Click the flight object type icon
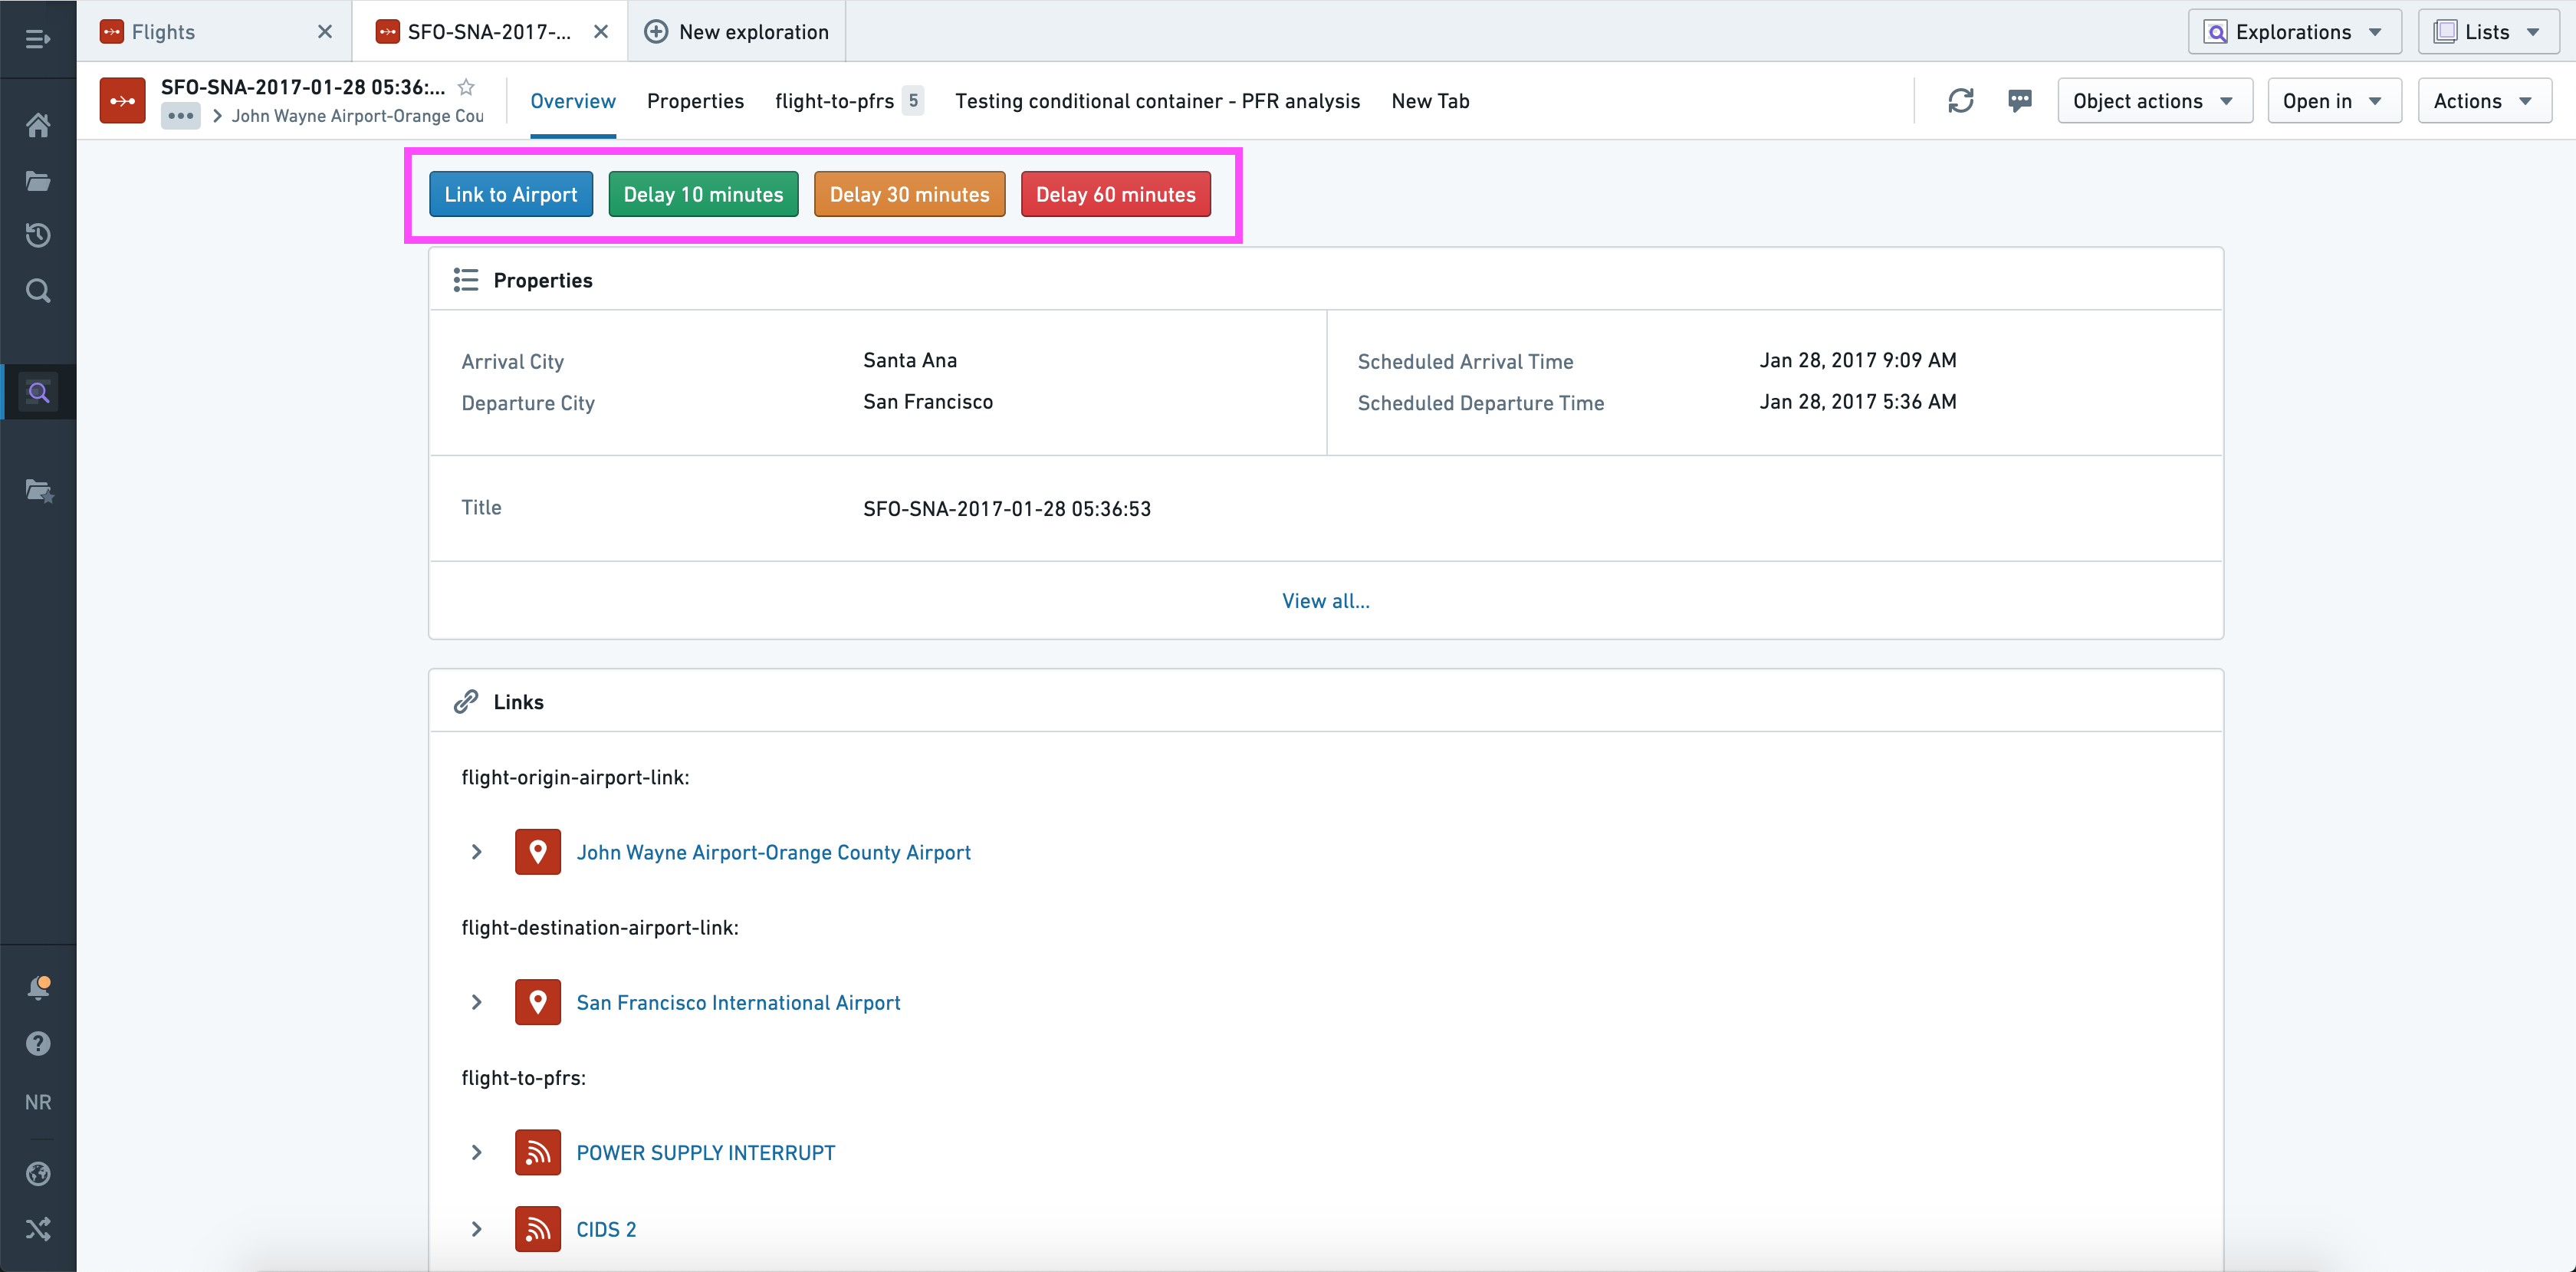 (123, 104)
